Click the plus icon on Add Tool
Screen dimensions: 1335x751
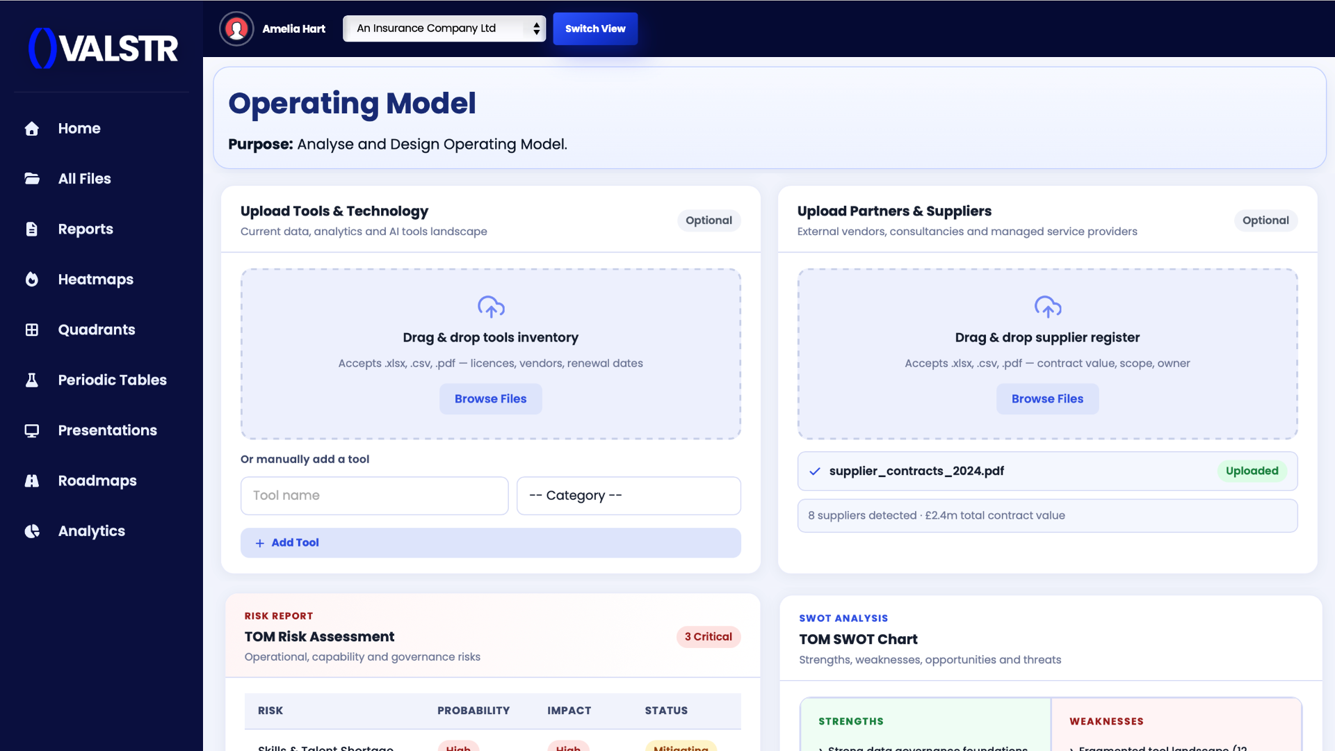click(260, 543)
